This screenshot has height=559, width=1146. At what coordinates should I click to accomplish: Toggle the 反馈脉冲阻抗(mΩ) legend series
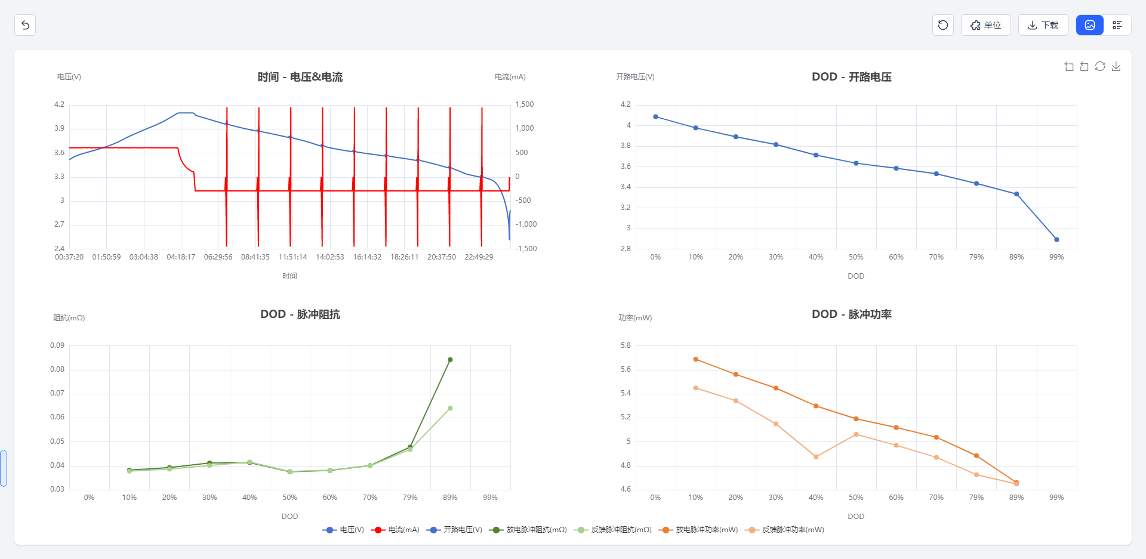pos(613,530)
